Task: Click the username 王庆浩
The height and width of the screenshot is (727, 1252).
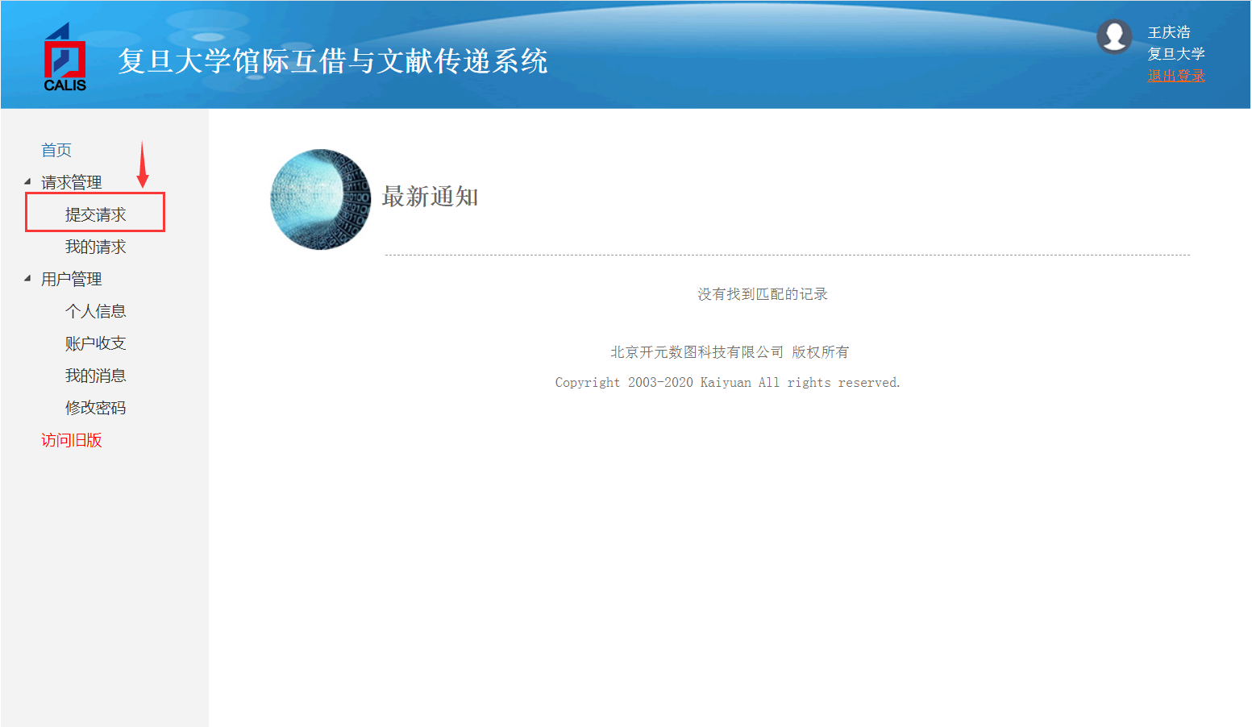Action: click(x=1168, y=32)
